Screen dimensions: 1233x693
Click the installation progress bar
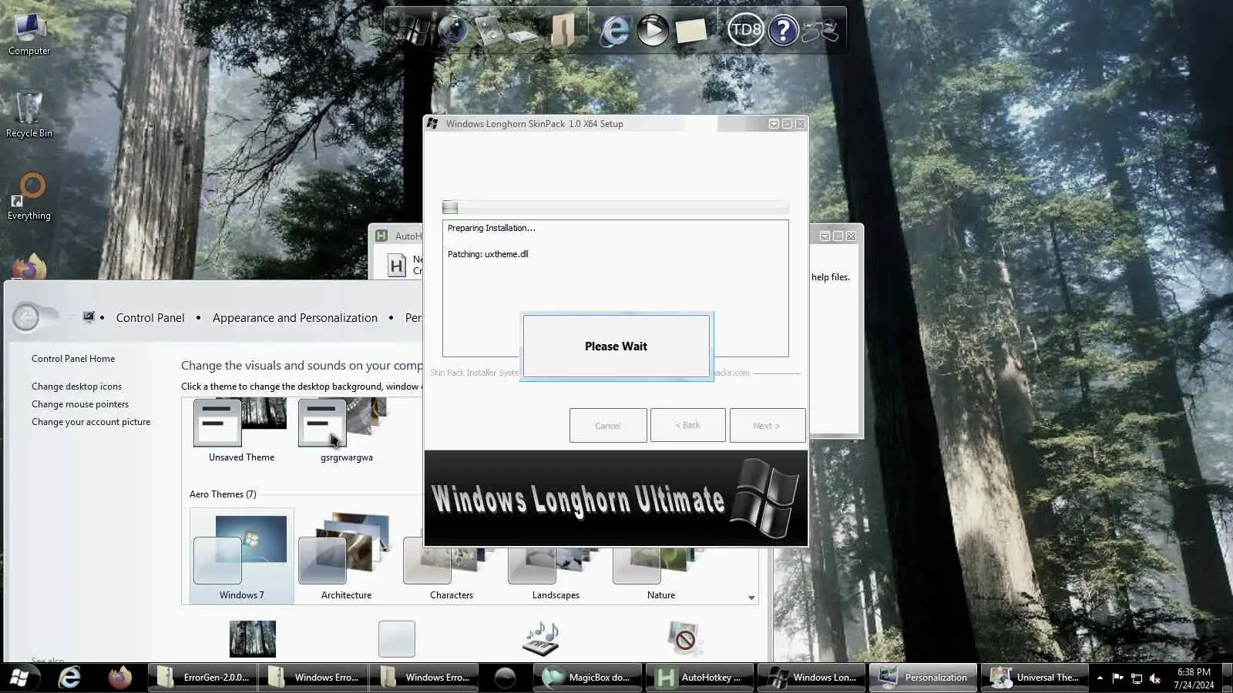point(615,207)
